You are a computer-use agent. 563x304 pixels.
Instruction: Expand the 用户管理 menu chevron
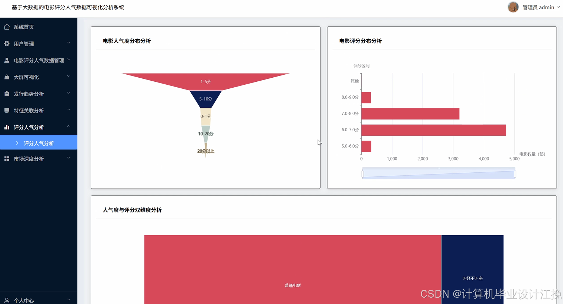pyautogui.click(x=69, y=43)
